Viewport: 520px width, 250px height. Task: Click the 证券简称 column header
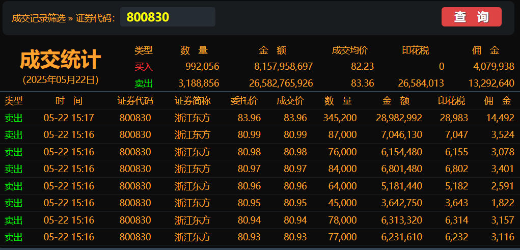point(193,101)
